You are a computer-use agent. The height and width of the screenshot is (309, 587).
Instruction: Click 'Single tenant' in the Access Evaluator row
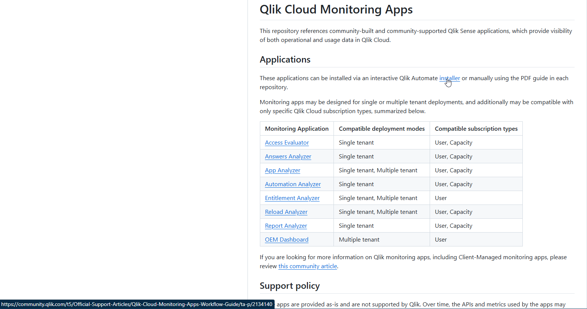click(356, 143)
